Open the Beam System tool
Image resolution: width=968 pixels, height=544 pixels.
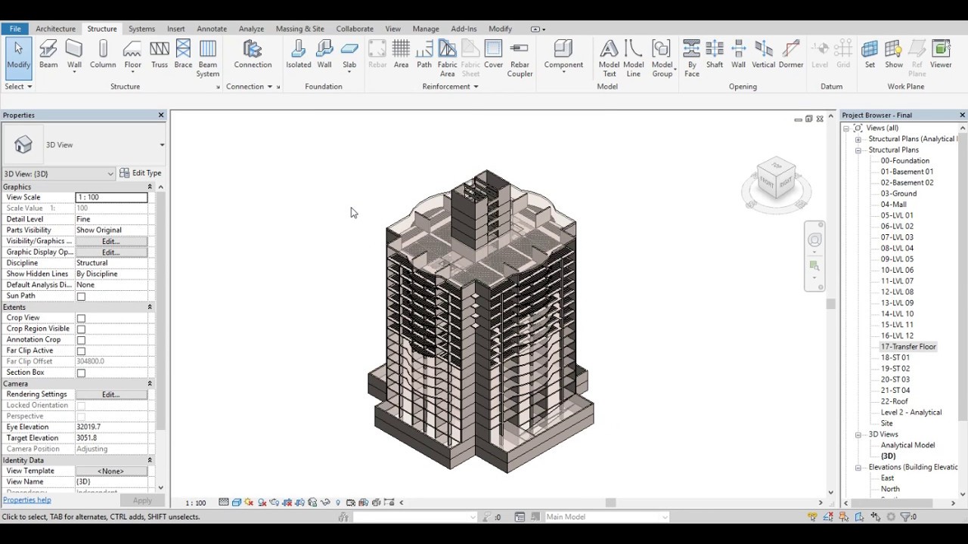(x=207, y=59)
